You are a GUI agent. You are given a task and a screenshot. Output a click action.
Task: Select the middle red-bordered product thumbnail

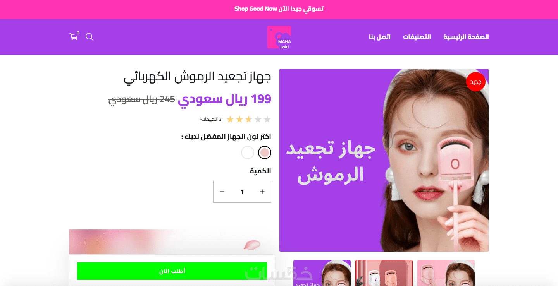coord(384,273)
